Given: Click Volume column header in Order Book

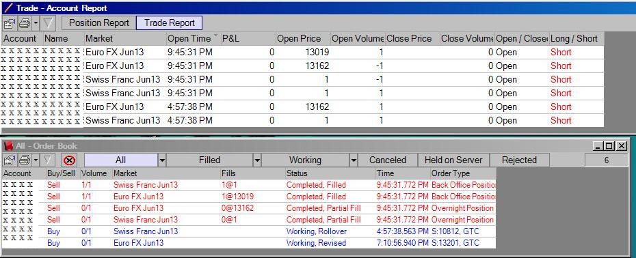Looking at the screenshot, I should [96, 173].
